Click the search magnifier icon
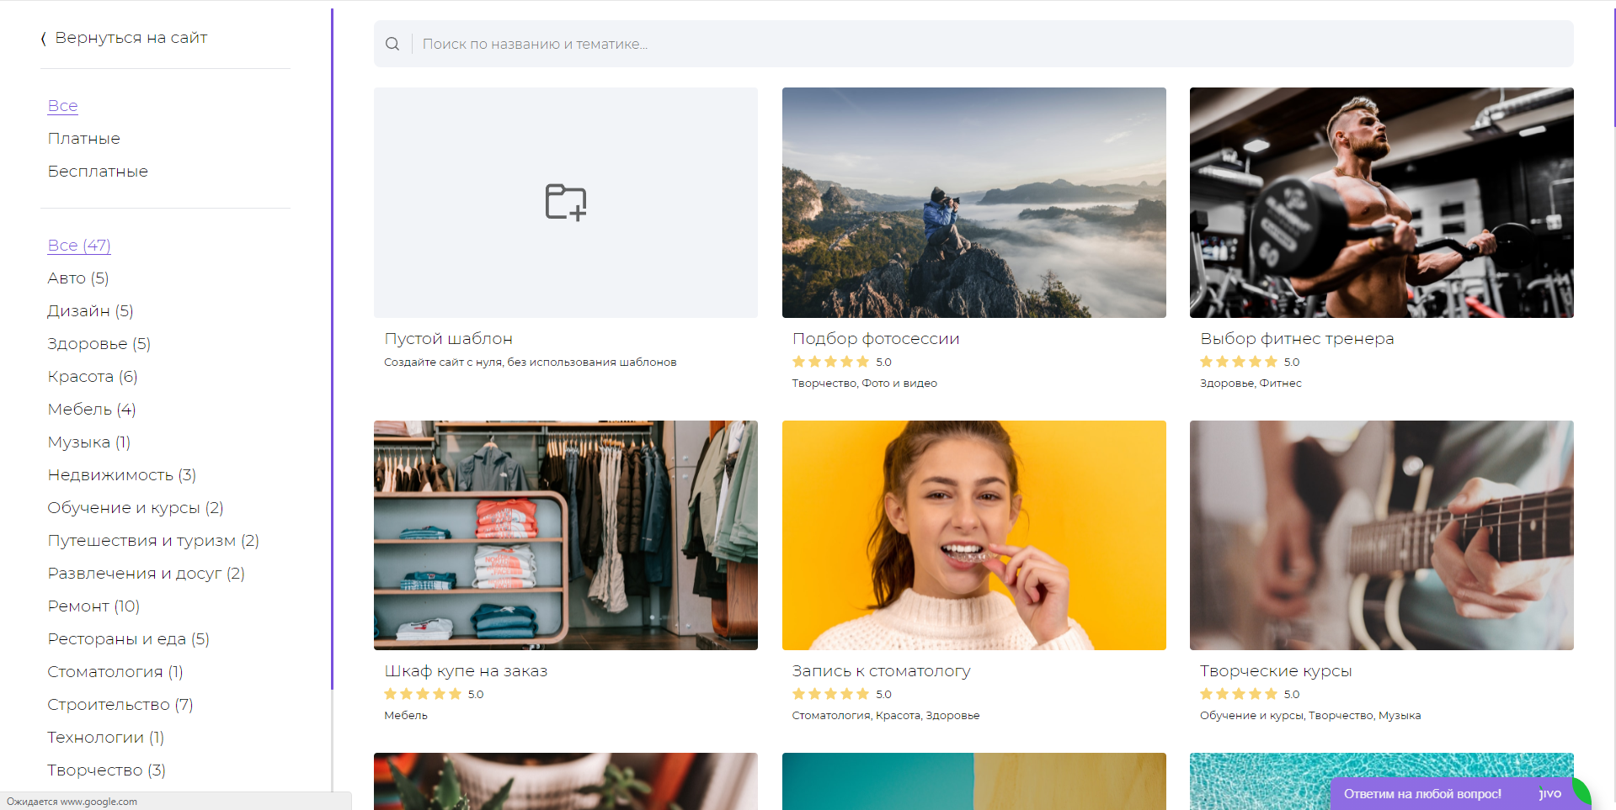This screenshot has height=810, width=1616. pos(392,44)
